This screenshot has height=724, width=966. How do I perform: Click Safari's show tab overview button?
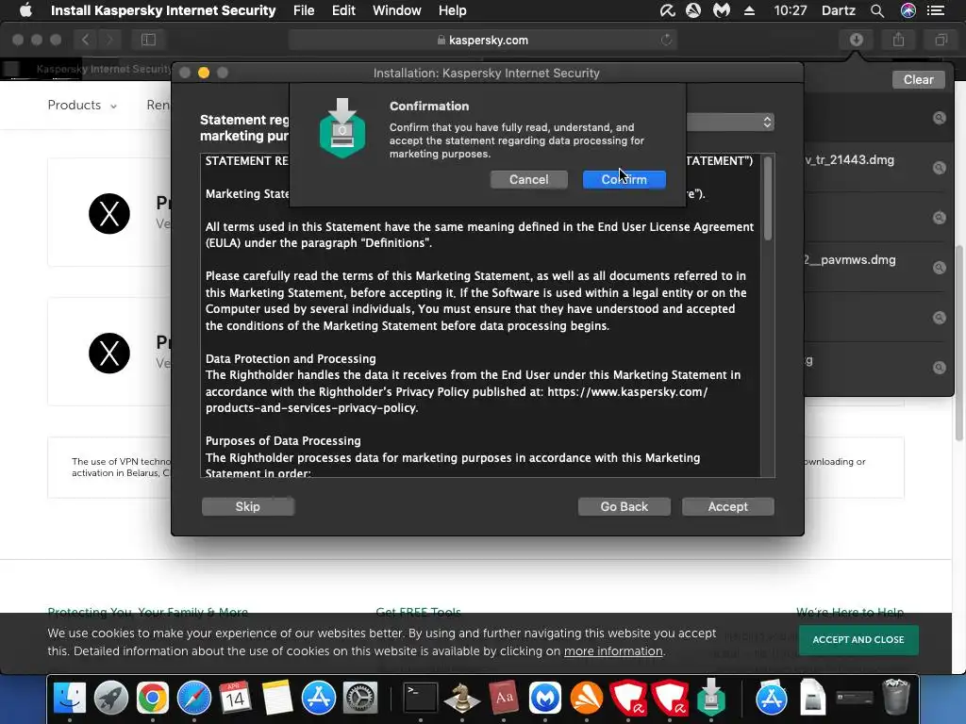click(941, 40)
